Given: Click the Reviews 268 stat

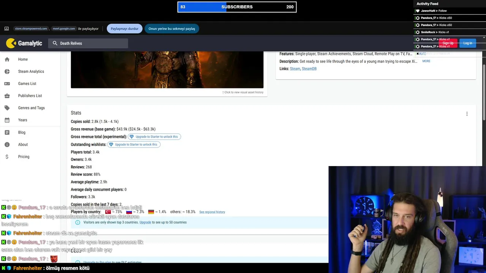Looking at the screenshot, I should (81, 167).
